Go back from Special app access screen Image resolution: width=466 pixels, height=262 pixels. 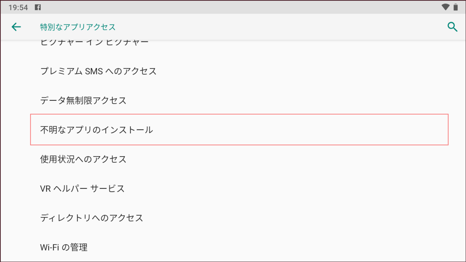pyautogui.click(x=16, y=27)
